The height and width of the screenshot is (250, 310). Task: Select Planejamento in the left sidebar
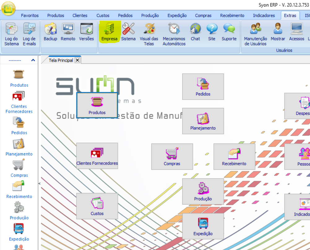pos(19,147)
